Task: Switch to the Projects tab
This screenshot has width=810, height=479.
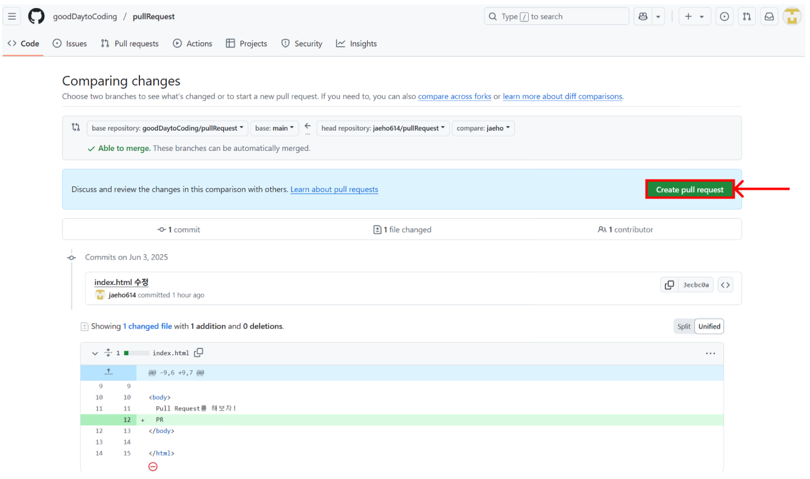Action: coord(246,44)
